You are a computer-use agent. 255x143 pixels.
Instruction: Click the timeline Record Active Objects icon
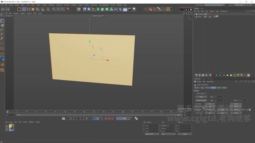(x=106, y=118)
